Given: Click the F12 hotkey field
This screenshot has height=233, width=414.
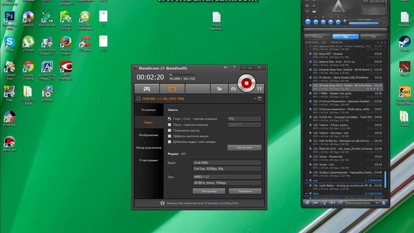Looking at the screenshot, I should click(245, 119).
